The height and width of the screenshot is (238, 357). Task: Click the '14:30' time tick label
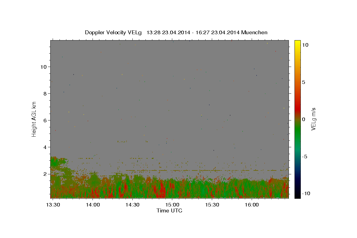(133, 205)
